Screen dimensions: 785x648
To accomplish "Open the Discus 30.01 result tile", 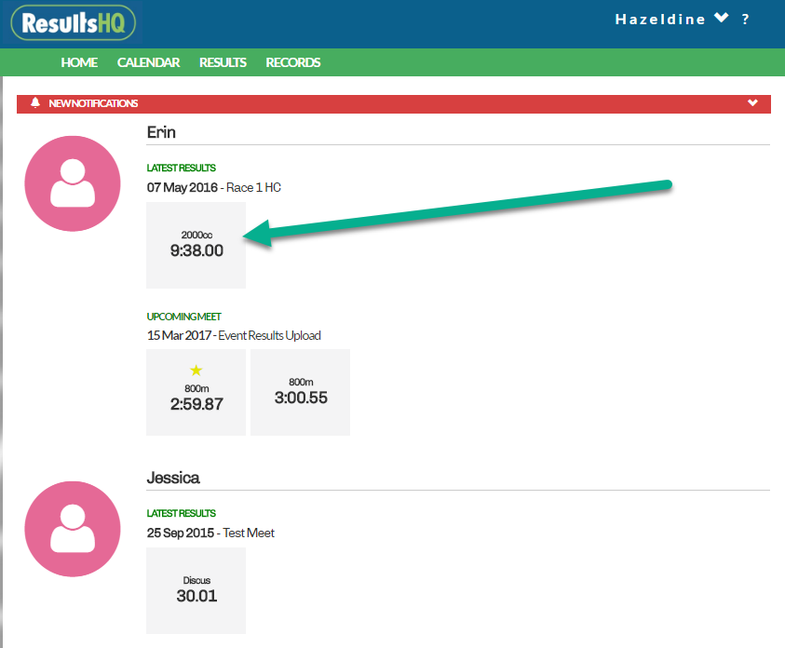I will point(196,590).
